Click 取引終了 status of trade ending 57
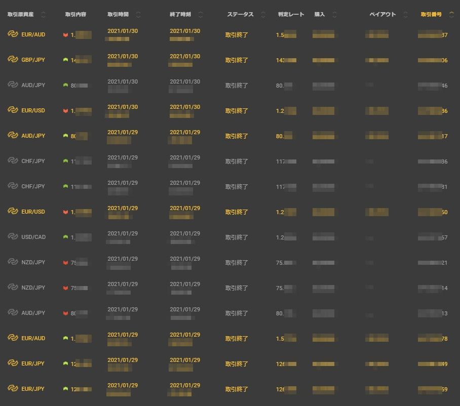The image size is (460, 406). tap(237, 237)
